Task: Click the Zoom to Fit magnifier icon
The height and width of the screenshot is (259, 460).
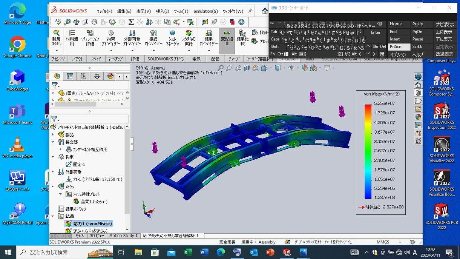Action: (x=220, y=68)
